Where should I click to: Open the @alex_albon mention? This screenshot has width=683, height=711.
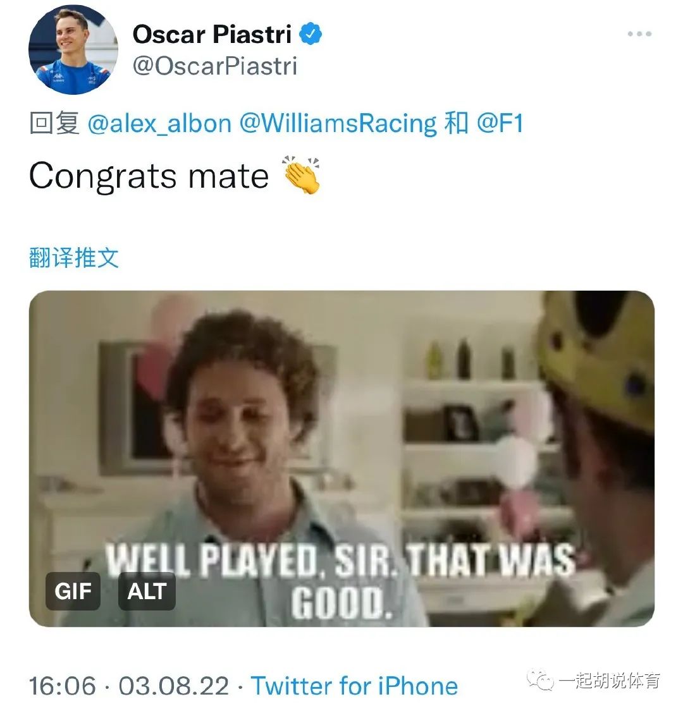point(159,123)
